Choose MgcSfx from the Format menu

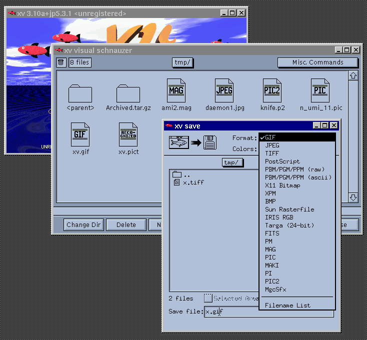click(297, 289)
